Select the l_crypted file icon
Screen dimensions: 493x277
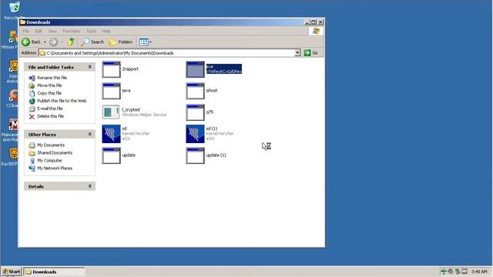[x=111, y=112]
